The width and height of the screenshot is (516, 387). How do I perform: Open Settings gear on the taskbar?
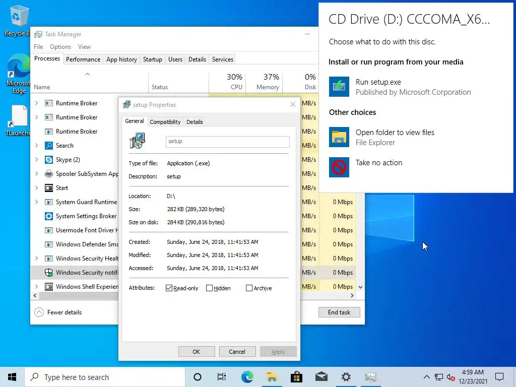tap(346, 377)
